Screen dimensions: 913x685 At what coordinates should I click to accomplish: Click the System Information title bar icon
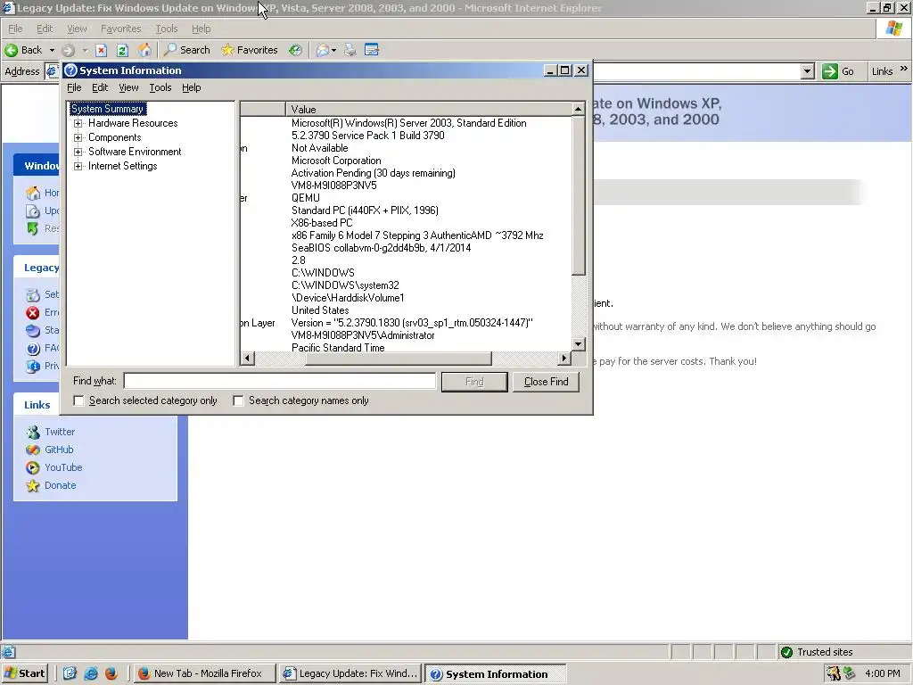click(70, 70)
